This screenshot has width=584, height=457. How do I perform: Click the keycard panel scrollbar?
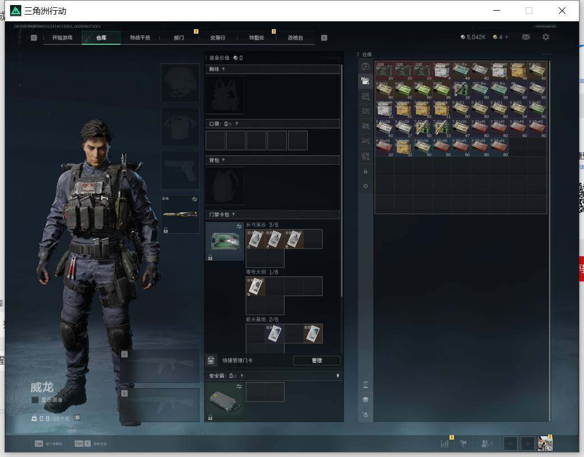(x=341, y=181)
